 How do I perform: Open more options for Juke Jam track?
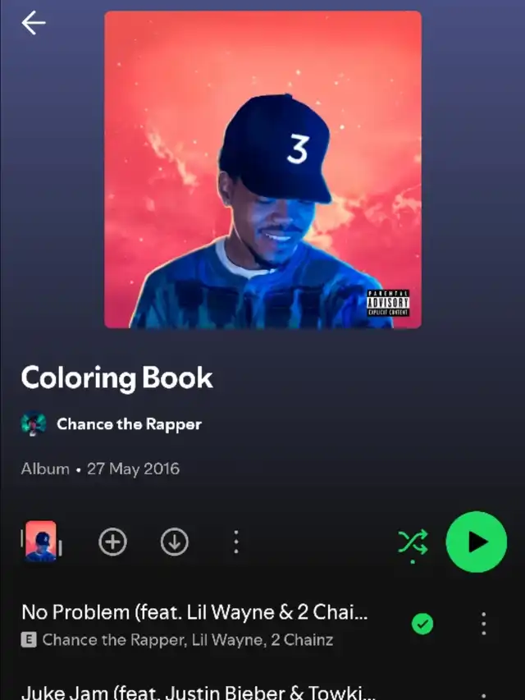(x=483, y=696)
